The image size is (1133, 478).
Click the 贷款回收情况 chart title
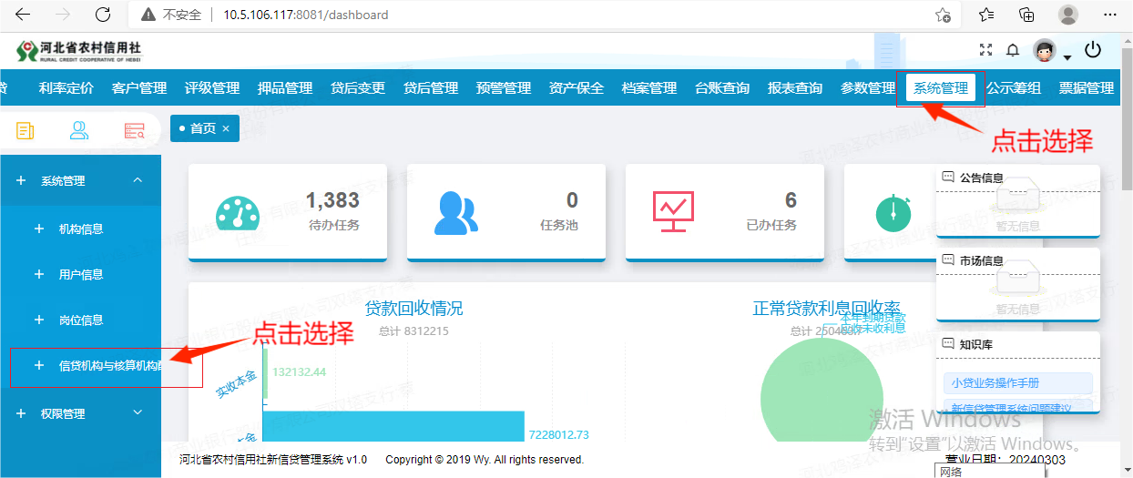(413, 309)
